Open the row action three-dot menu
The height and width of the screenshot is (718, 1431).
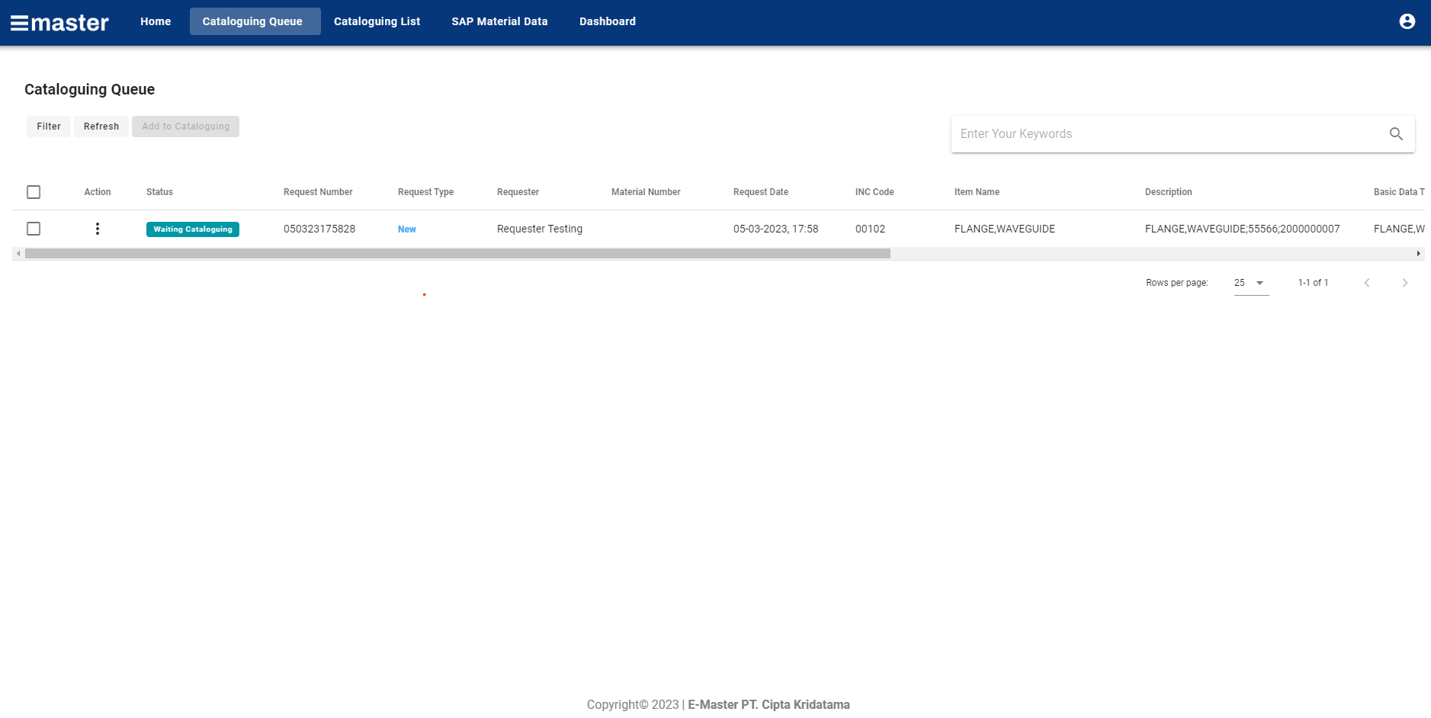[98, 229]
